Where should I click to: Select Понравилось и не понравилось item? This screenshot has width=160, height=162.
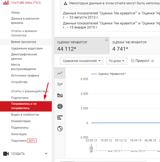[x=26, y=106]
